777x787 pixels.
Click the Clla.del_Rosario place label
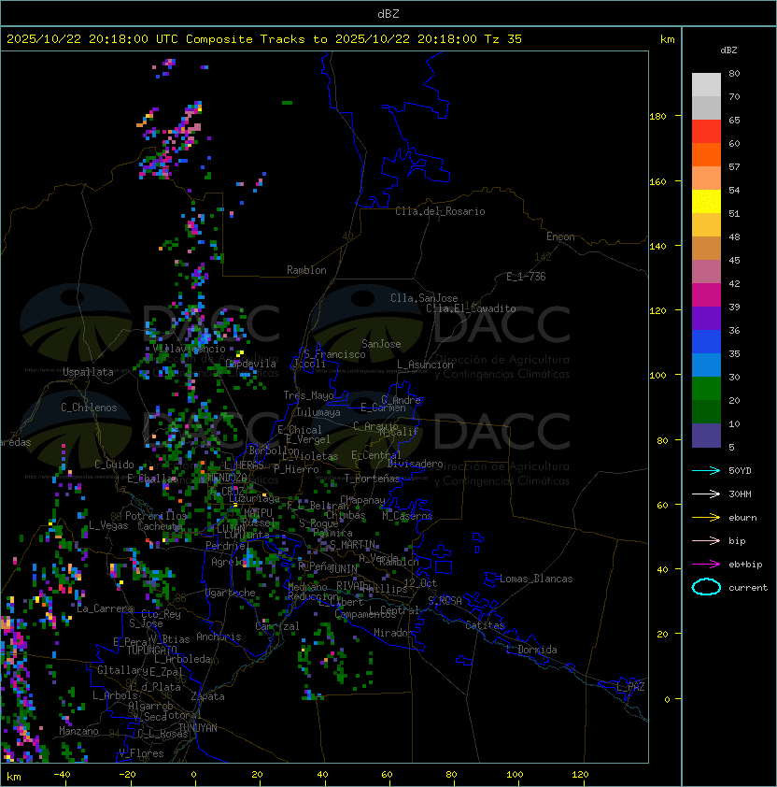[x=440, y=211]
